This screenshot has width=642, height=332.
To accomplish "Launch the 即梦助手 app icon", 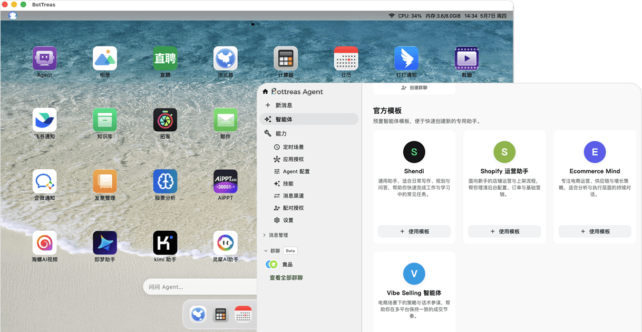I will pyautogui.click(x=105, y=243).
